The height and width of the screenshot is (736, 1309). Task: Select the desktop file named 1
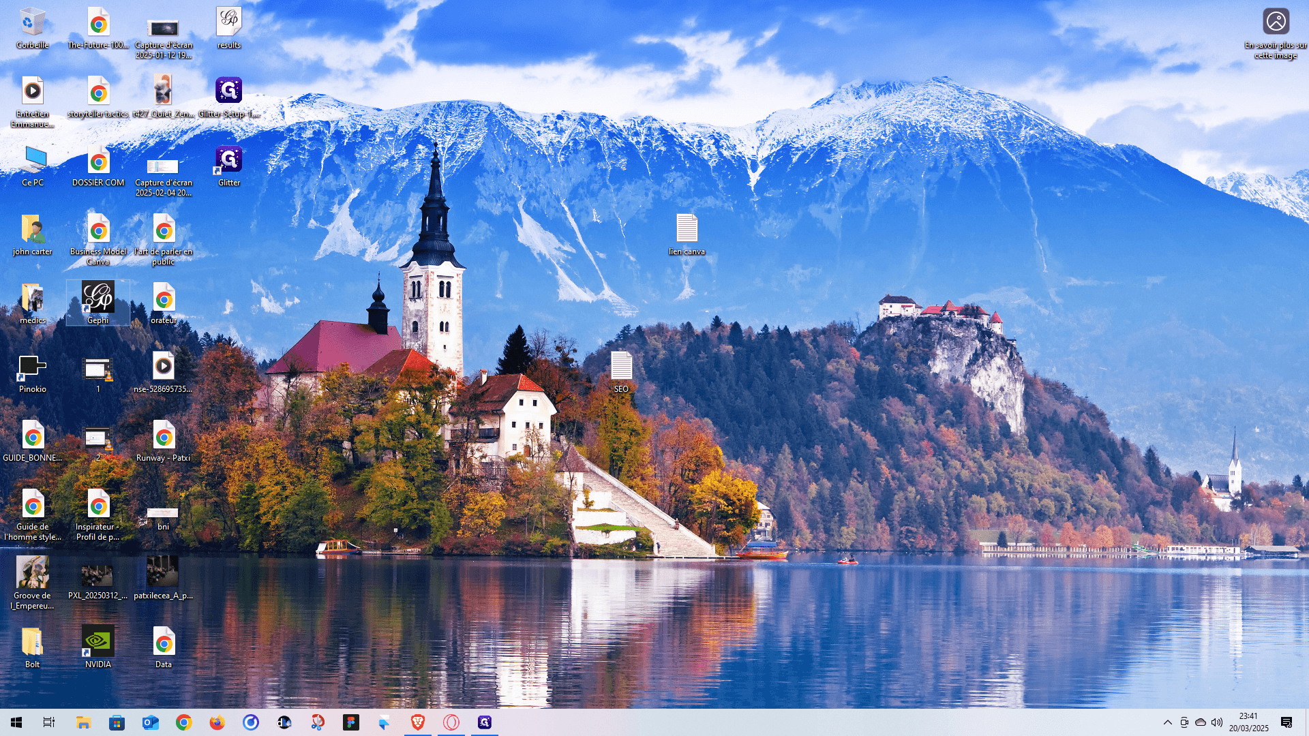pos(98,369)
